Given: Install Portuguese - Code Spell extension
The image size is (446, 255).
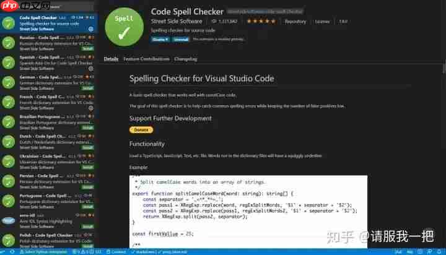Looking at the screenshot, I should click(x=87, y=207).
